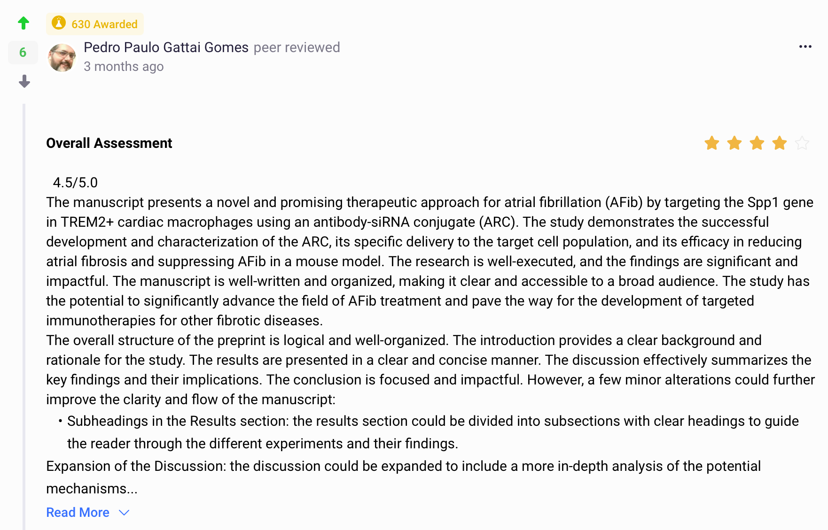The height and width of the screenshot is (530, 828).
Task: Click the chevron beside Read More
Action: pyautogui.click(x=124, y=513)
